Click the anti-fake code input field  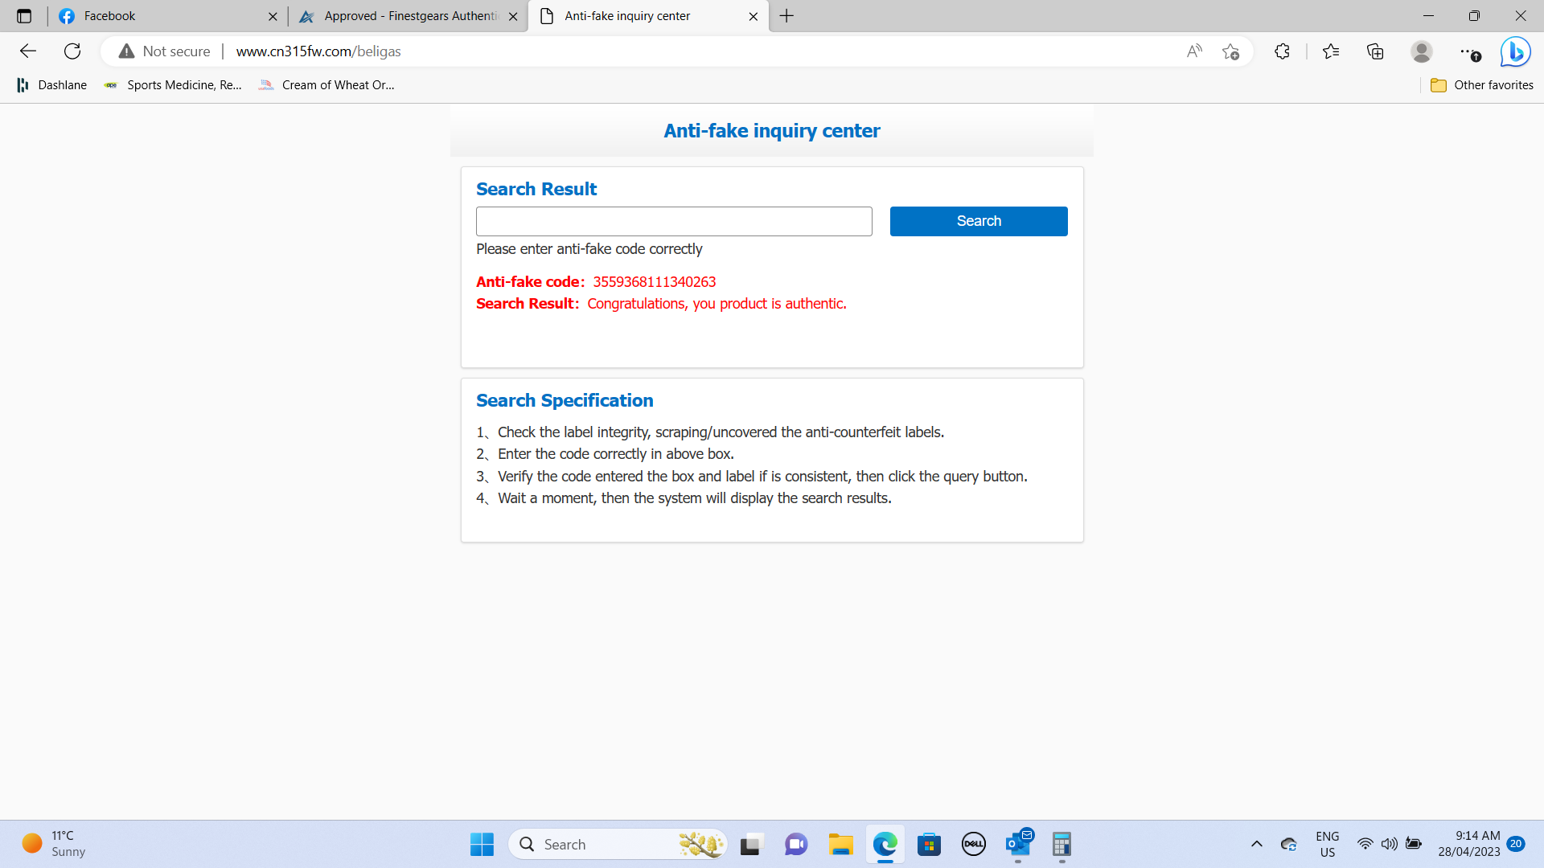[674, 221]
